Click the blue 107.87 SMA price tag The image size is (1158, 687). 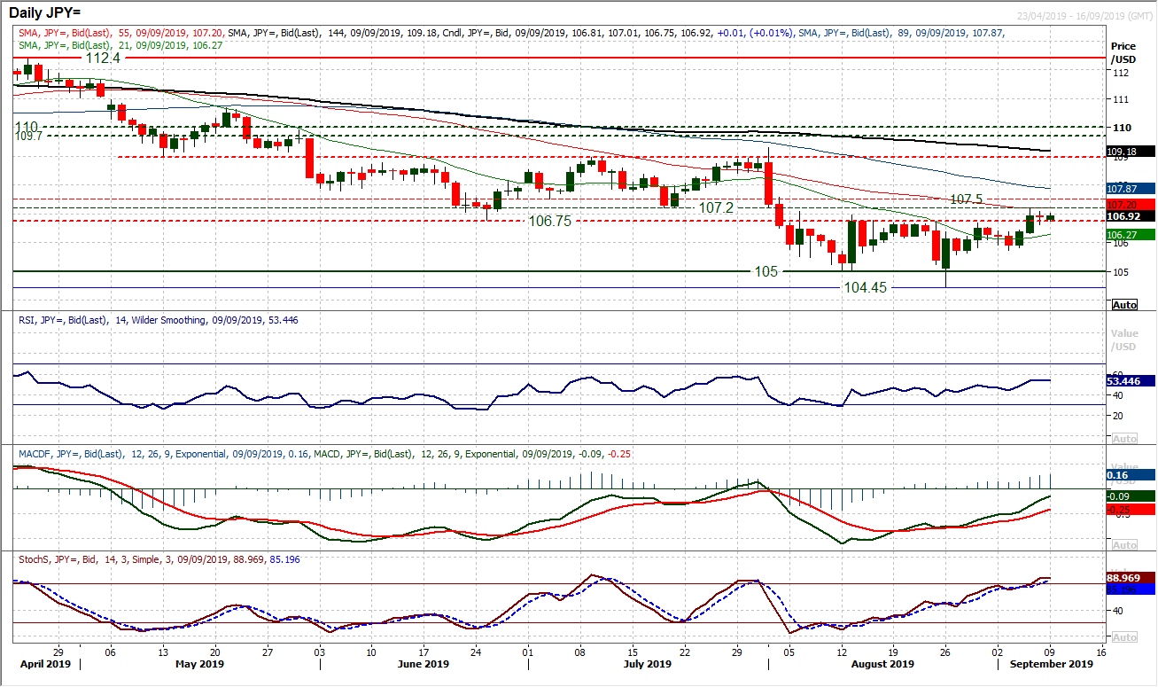[x=1131, y=188]
